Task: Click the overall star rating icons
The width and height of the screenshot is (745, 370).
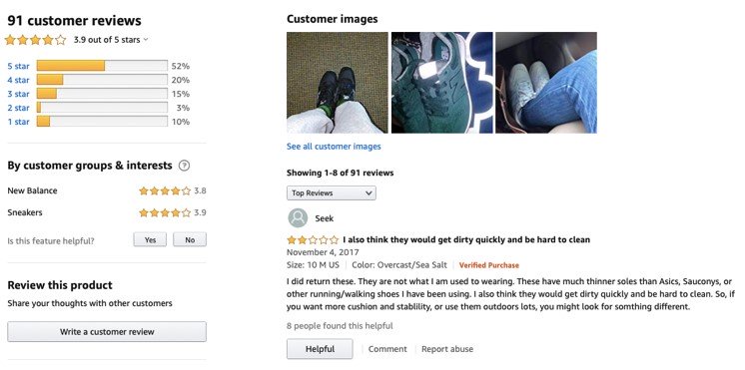Action: pyautogui.click(x=35, y=40)
